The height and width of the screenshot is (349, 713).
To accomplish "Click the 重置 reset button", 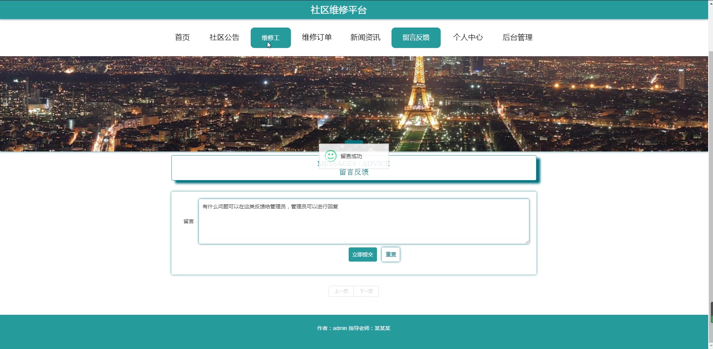I will (x=390, y=254).
